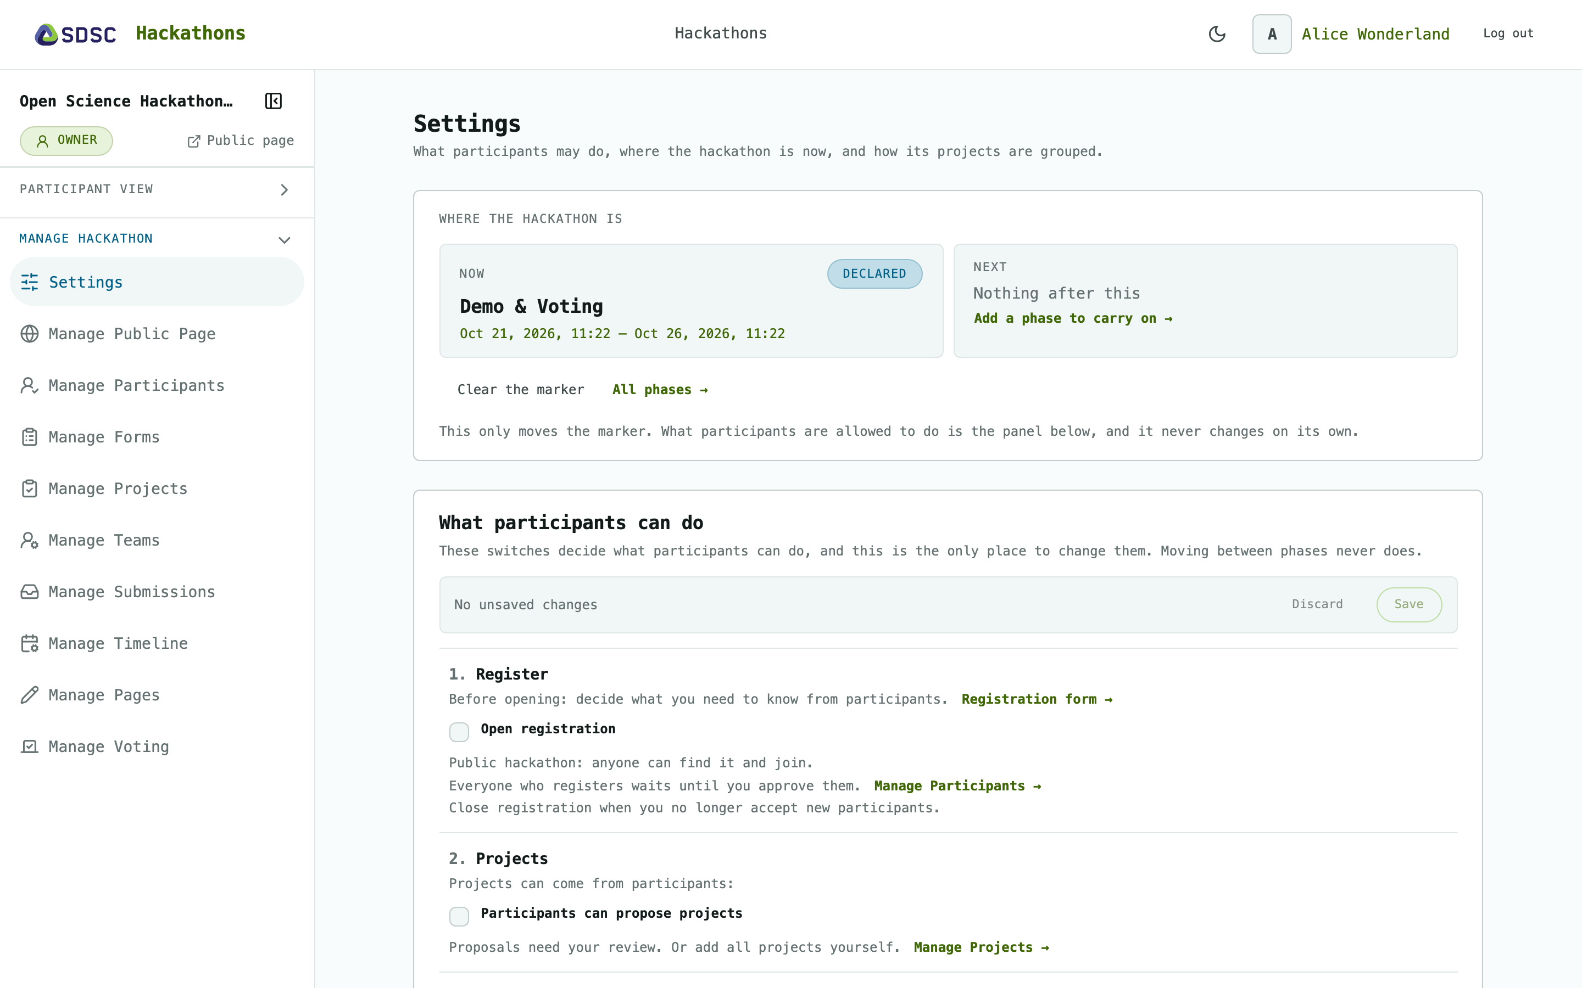Click the Log out button
This screenshot has width=1582, height=988.
(x=1508, y=33)
